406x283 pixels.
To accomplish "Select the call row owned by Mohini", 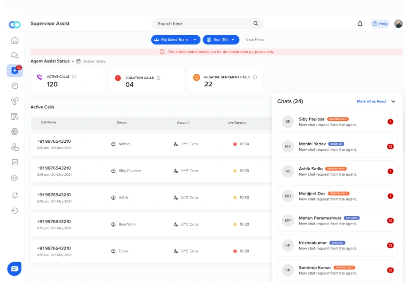I will pos(151,144).
